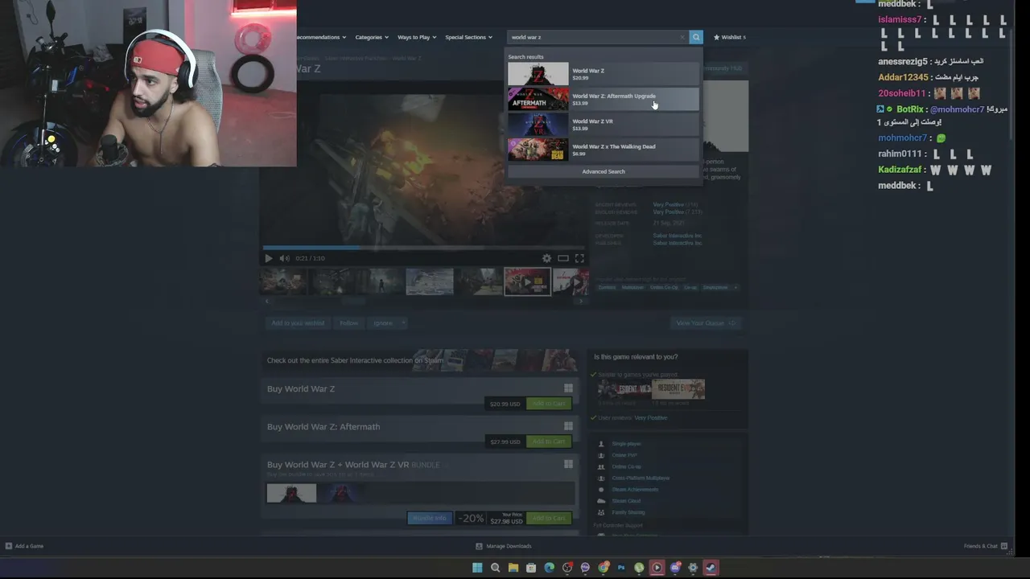Open Steam from the taskbar
Viewport: 1030px width, 579px height.
coord(711,568)
